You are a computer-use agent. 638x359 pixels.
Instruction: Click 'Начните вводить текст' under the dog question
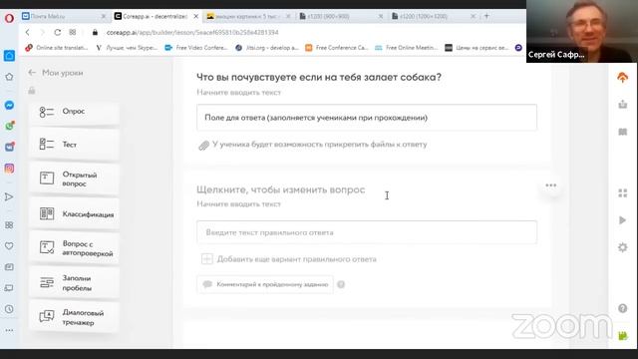239,93
